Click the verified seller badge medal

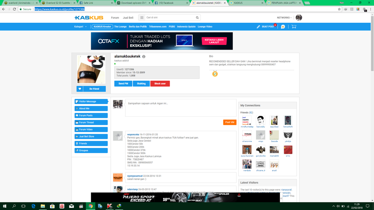coord(215,73)
